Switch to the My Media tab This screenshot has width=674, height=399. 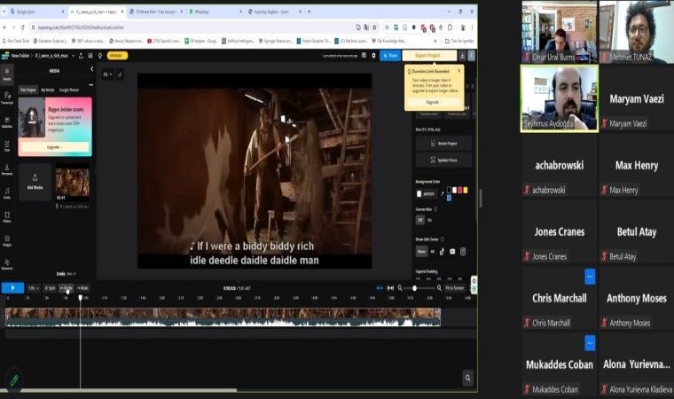(48, 90)
